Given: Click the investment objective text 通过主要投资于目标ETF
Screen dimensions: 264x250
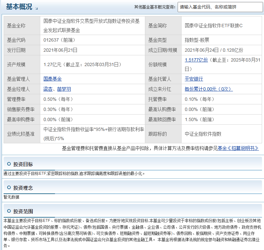Looking at the screenshot, I should 25,173.
